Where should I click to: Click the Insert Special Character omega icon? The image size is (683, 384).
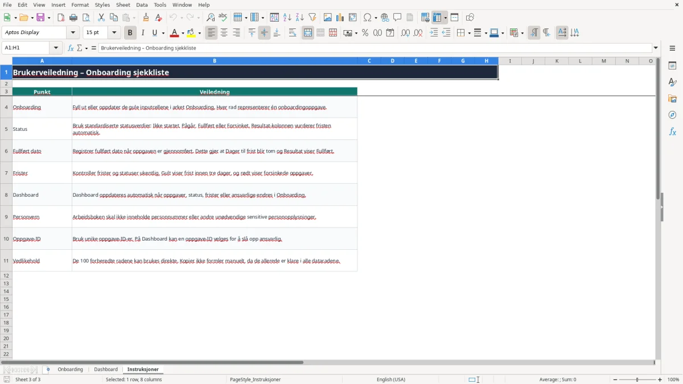[368, 18]
